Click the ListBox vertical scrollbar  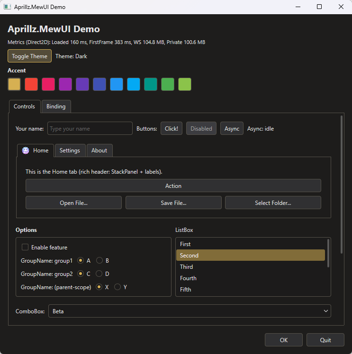[328, 253]
